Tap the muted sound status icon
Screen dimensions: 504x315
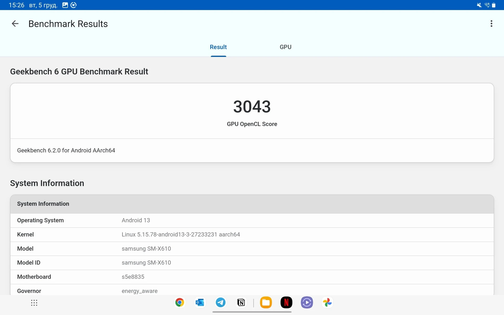(479, 5)
